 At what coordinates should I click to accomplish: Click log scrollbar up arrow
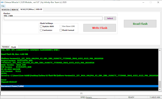pyautogui.click(x=160, y=50)
